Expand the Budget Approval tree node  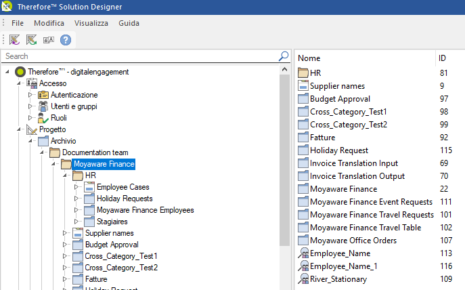click(x=65, y=245)
